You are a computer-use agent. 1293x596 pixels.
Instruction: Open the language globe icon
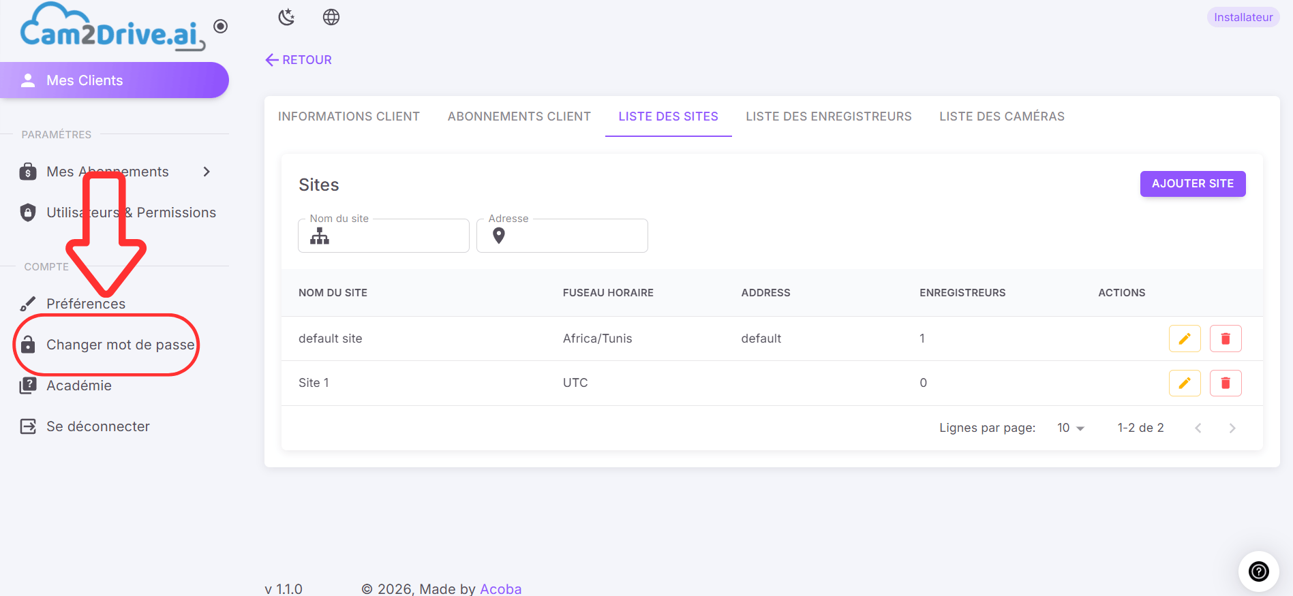[x=331, y=17]
